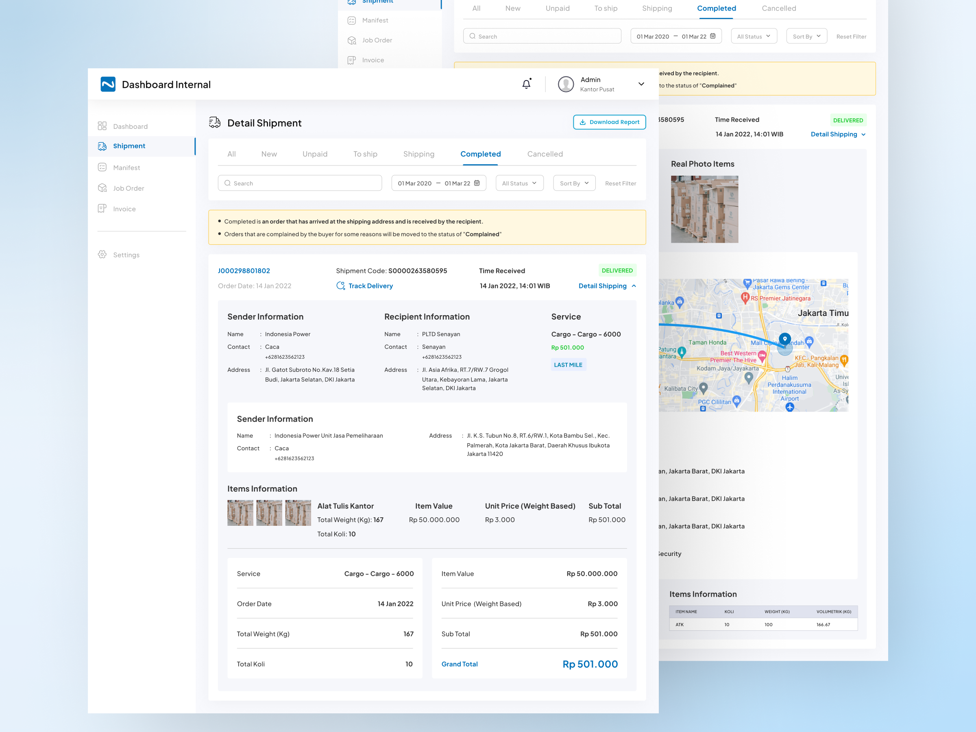Image resolution: width=976 pixels, height=732 pixels.
Task: Click the Download Report button
Action: [x=609, y=122]
